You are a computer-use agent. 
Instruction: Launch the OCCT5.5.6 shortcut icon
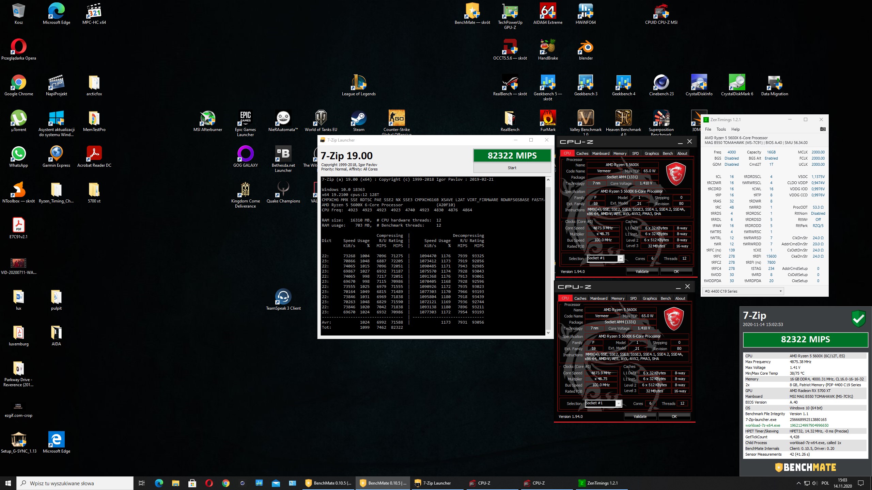coord(510,49)
